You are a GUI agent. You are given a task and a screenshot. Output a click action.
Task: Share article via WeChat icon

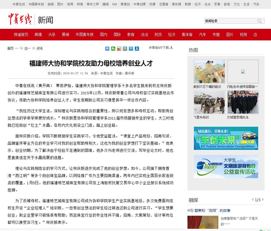coord(113,49)
